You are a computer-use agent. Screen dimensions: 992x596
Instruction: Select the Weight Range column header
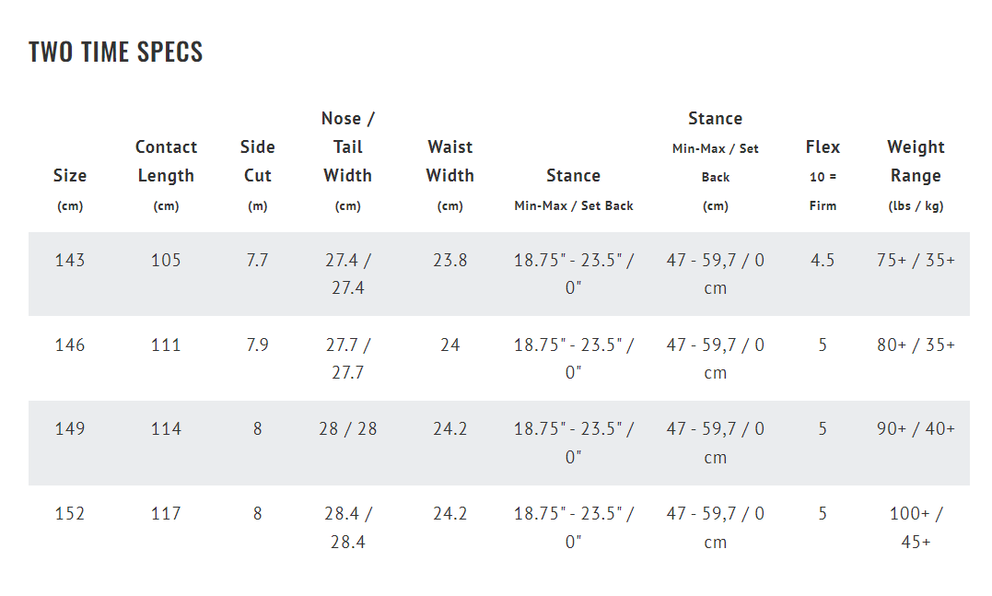[916, 175]
